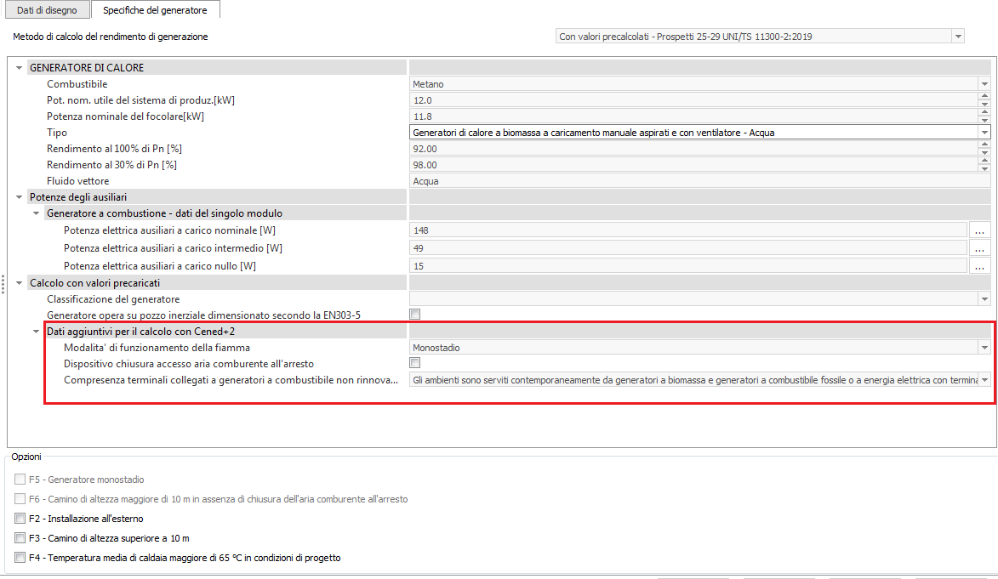Check F2 - Installazione all'esterno option
The height and width of the screenshot is (579, 998).
pyautogui.click(x=20, y=519)
